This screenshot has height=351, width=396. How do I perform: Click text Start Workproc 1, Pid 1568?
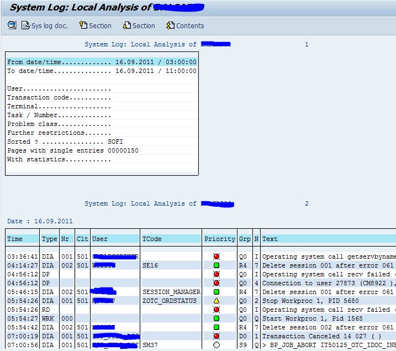(x=313, y=318)
